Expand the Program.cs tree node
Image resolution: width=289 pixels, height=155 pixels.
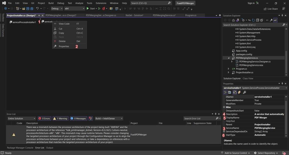(x=229, y=69)
